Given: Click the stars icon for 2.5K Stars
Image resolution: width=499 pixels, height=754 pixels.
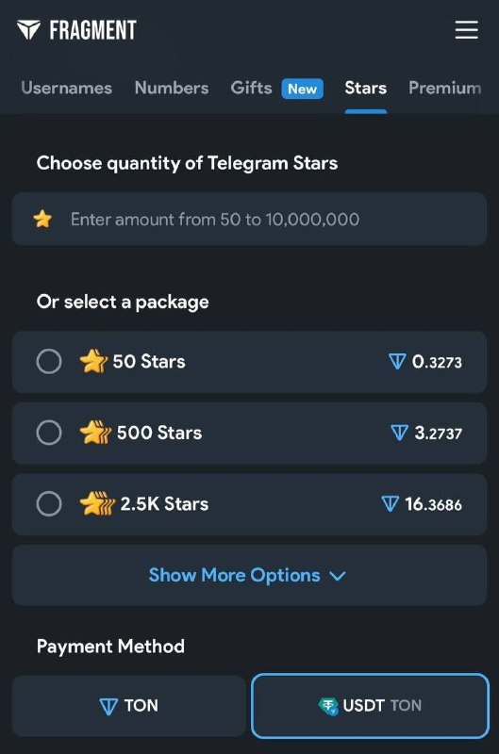Looking at the screenshot, I should [x=97, y=503].
